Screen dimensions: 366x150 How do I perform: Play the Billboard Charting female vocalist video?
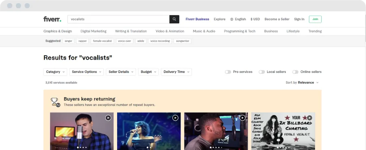(309, 118)
